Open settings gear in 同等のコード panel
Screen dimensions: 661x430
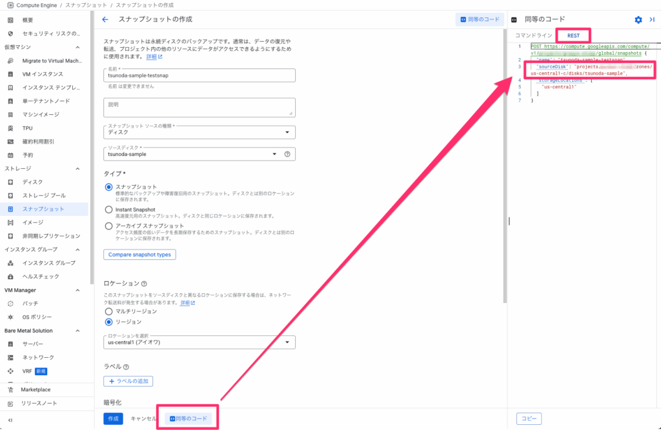638,20
